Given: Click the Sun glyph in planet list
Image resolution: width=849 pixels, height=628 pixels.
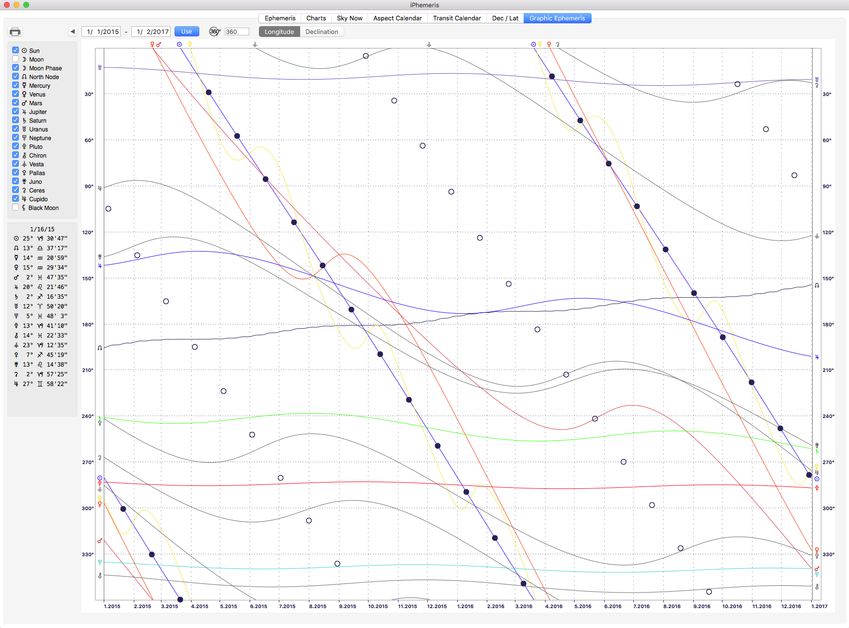Looking at the screenshot, I should (x=24, y=50).
